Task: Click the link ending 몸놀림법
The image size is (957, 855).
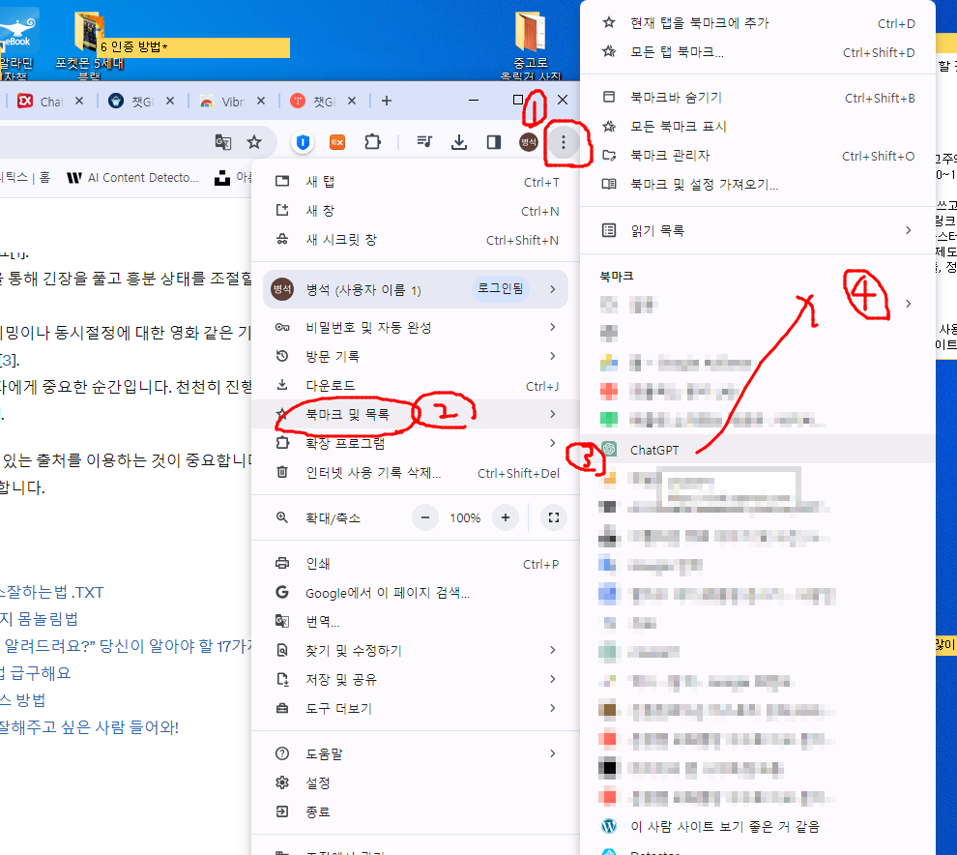Action: 39,619
